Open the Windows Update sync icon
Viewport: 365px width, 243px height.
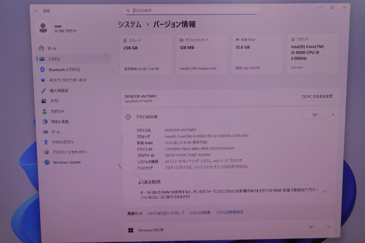coord(47,162)
